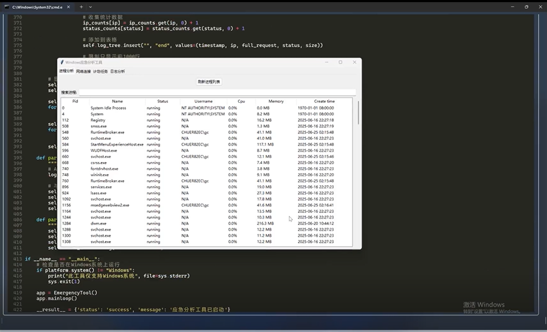Switch to the 进程分析 tab
The height and width of the screenshot is (332, 547).
tap(66, 71)
